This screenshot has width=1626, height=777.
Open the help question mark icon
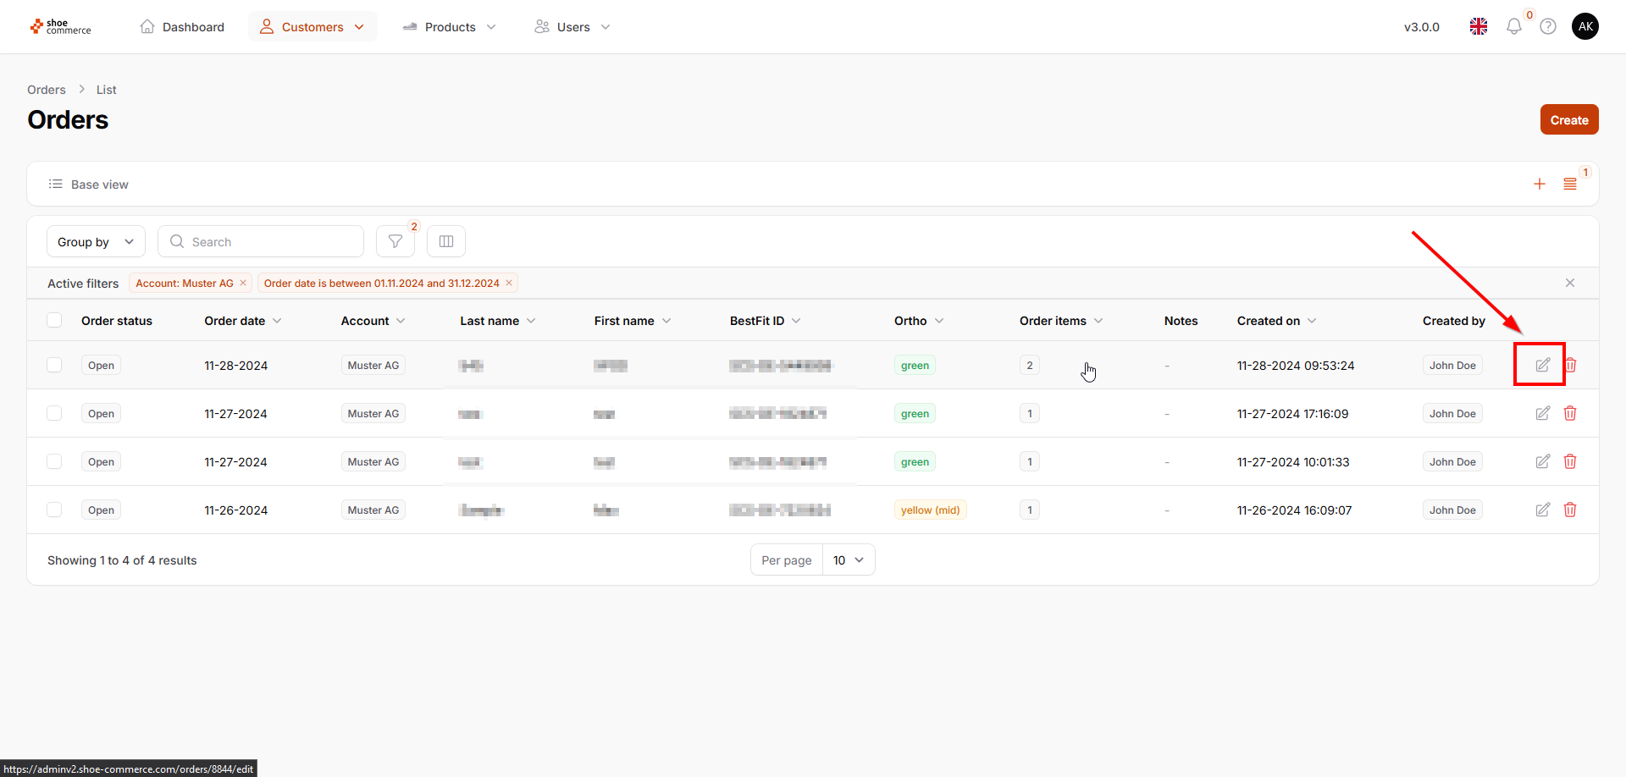pos(1548,27)
